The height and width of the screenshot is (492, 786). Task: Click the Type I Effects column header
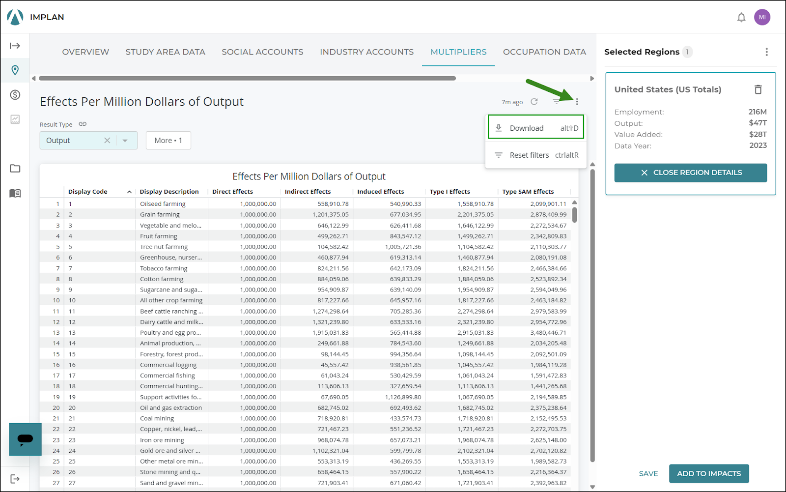[x=449, y=192]
